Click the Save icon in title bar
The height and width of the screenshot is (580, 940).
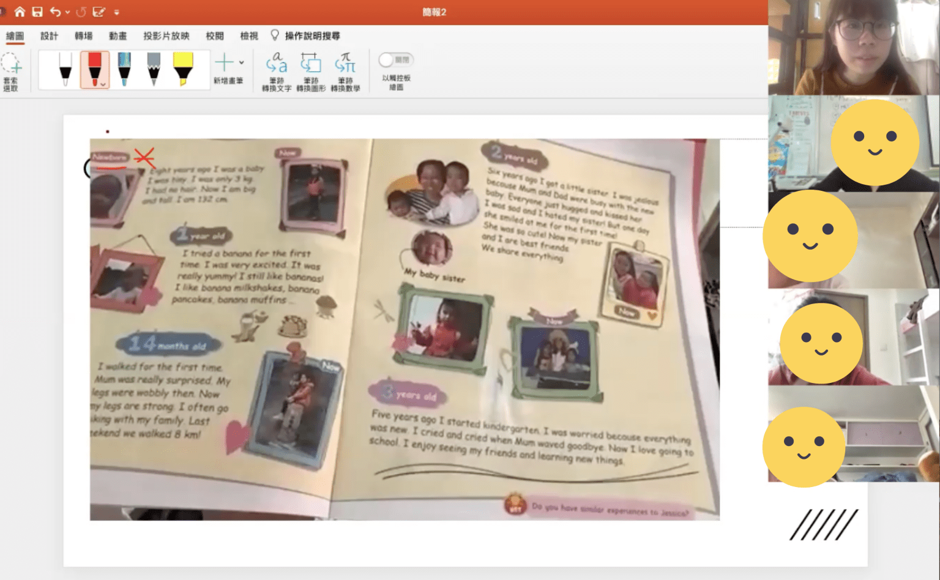pyautogui.click(x=37, y=12)
